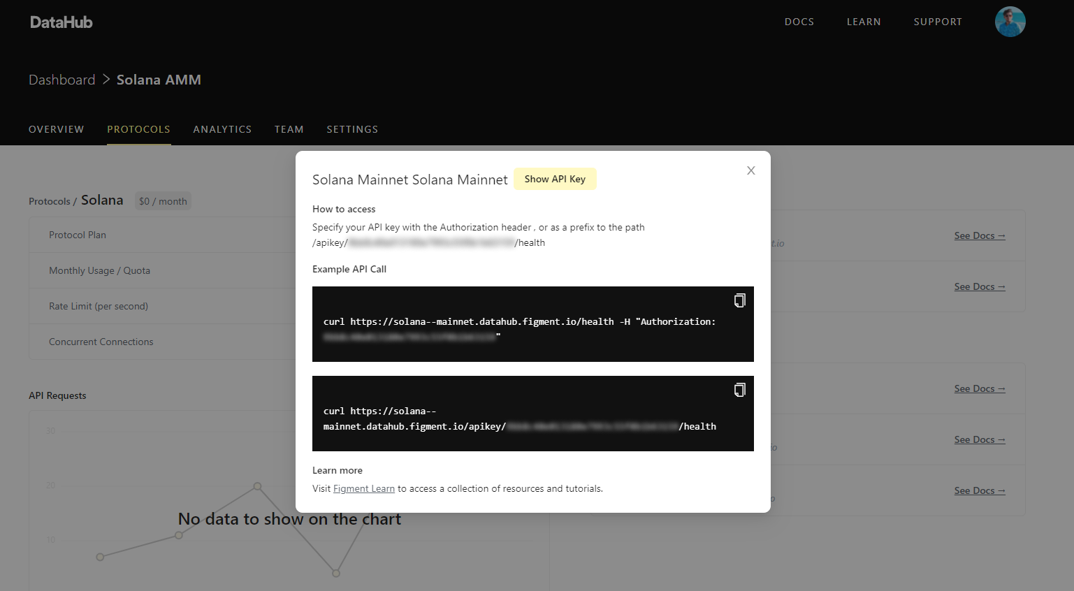The width and height of the screenshot is (1074, 591).
Task: Reveal the key with Show API Key
Action: point(555,179)
